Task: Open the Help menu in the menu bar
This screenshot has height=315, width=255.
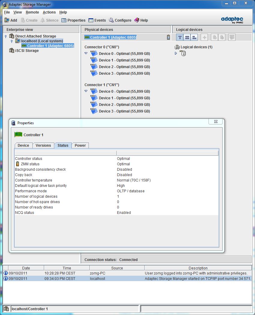Action: click(x=63, y=12)
